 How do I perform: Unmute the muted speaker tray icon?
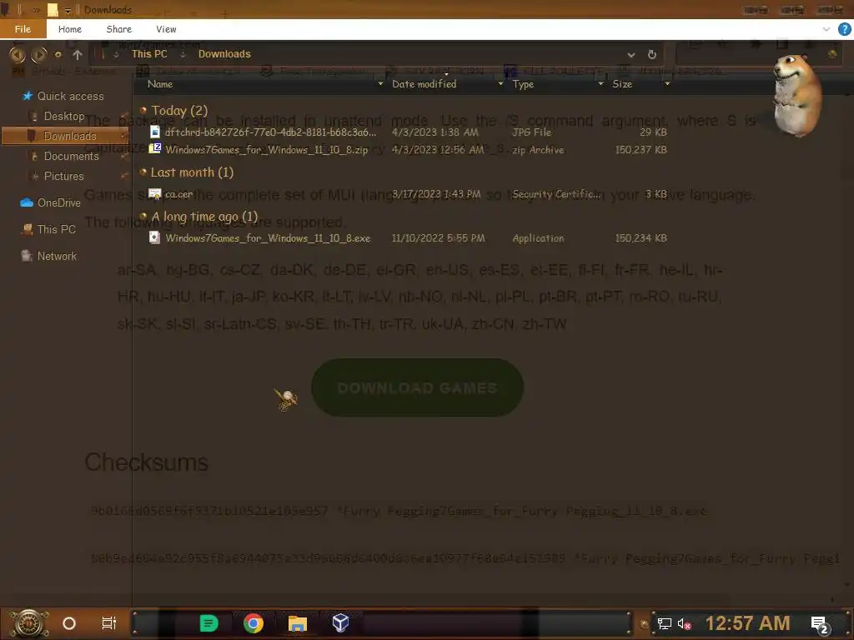(x=684, y=623)
